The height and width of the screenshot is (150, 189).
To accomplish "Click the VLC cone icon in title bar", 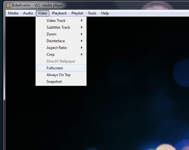I will [8, 5].
